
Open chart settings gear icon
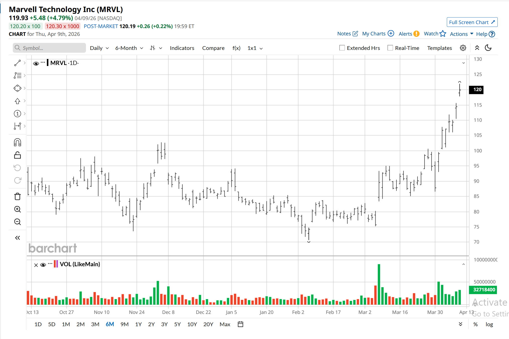pyautogui.click(x=463, y=48)
